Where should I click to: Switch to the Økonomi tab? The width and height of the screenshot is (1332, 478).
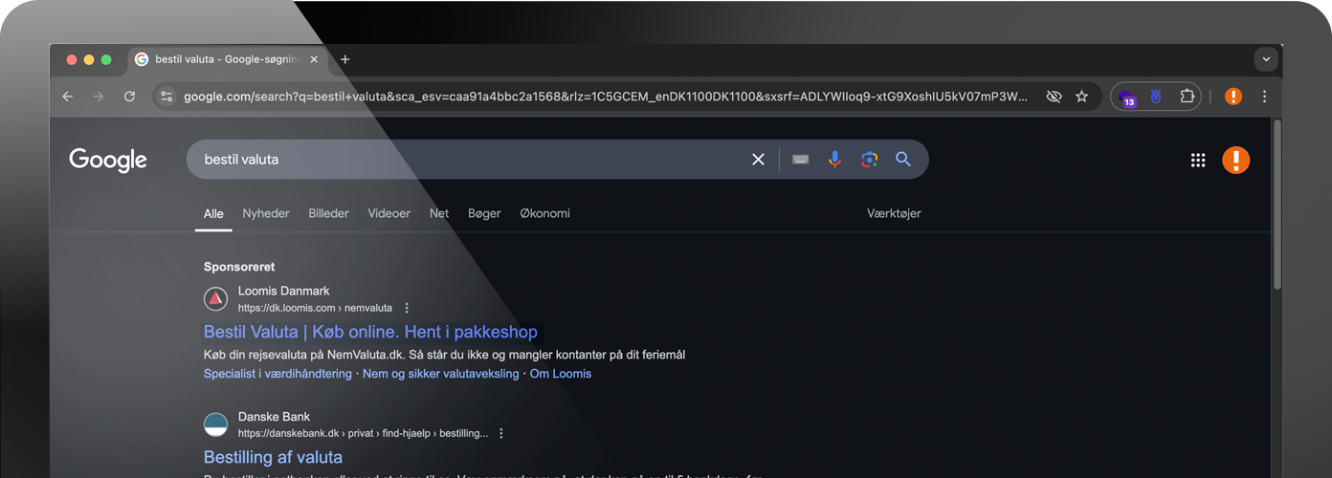[x=544, y=214]
